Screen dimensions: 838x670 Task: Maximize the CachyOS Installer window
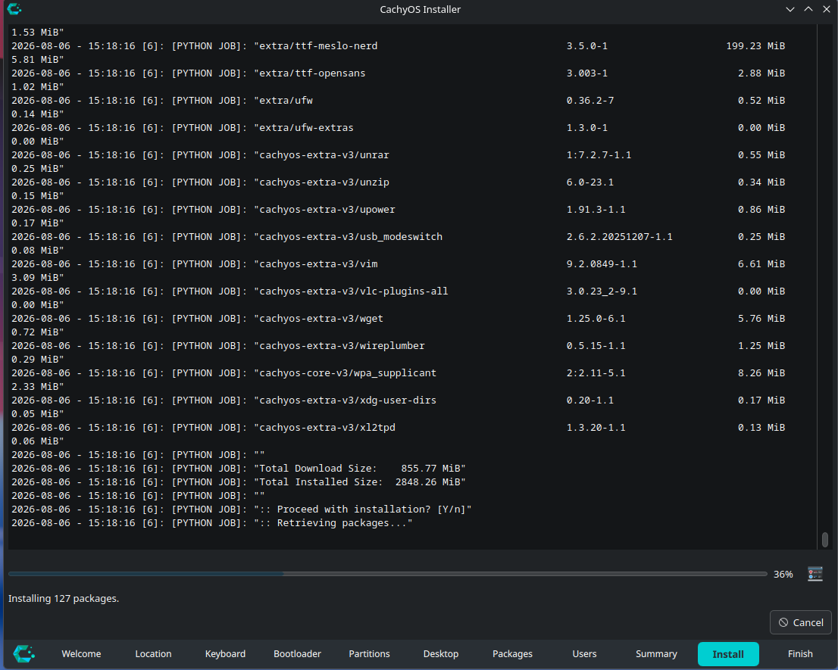click(808, 9)
